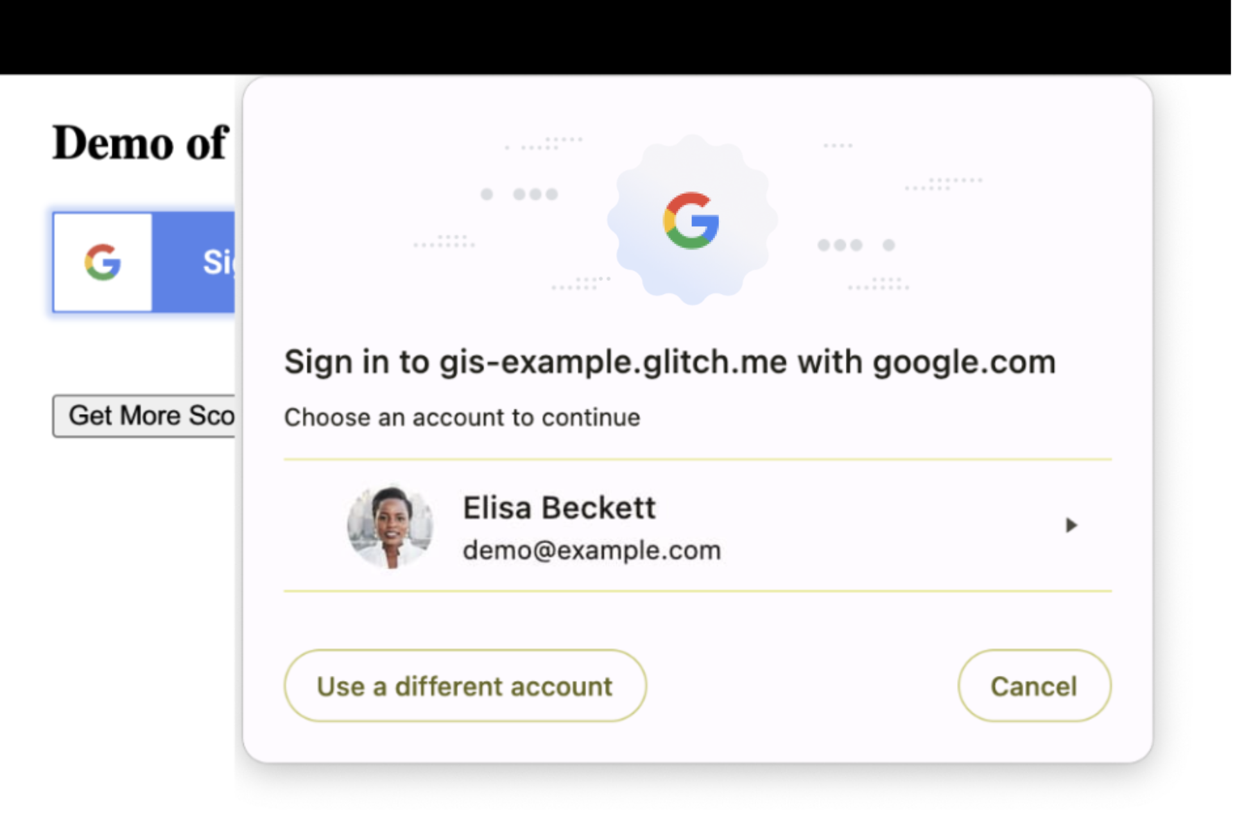Click 'Use a different account' button
The image size is (1235, 828).
[463, 685]
